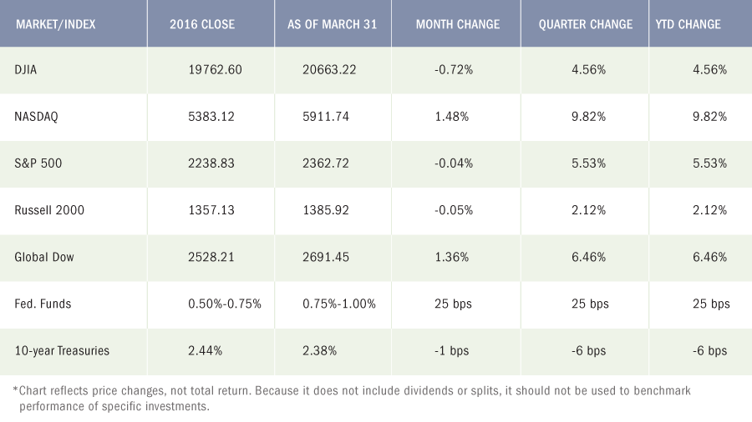The height and width of the screenshot is (422, 752).
Task: Select the S&P 500 row label
Action: tap(38, 163)
